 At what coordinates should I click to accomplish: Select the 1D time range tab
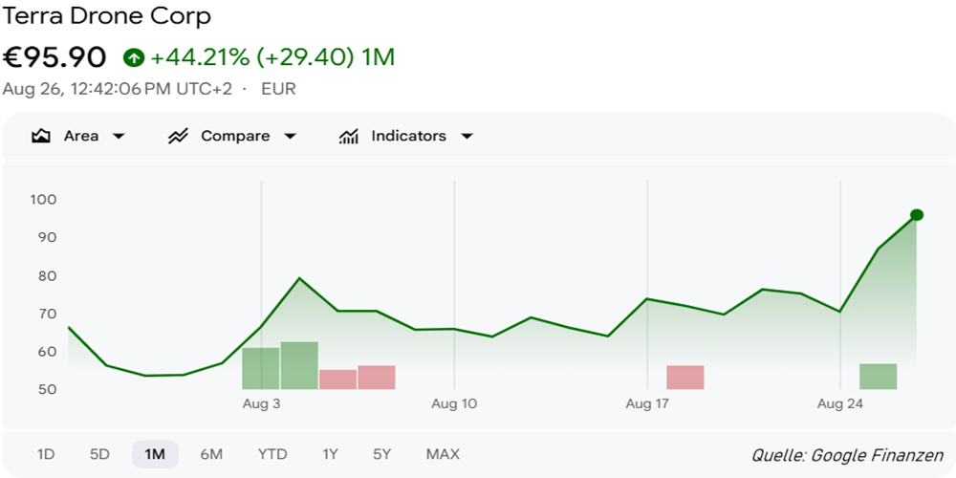(x=46, y=454)
